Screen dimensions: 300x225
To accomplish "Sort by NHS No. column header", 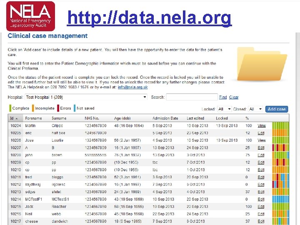I will [x=92, y=118].
